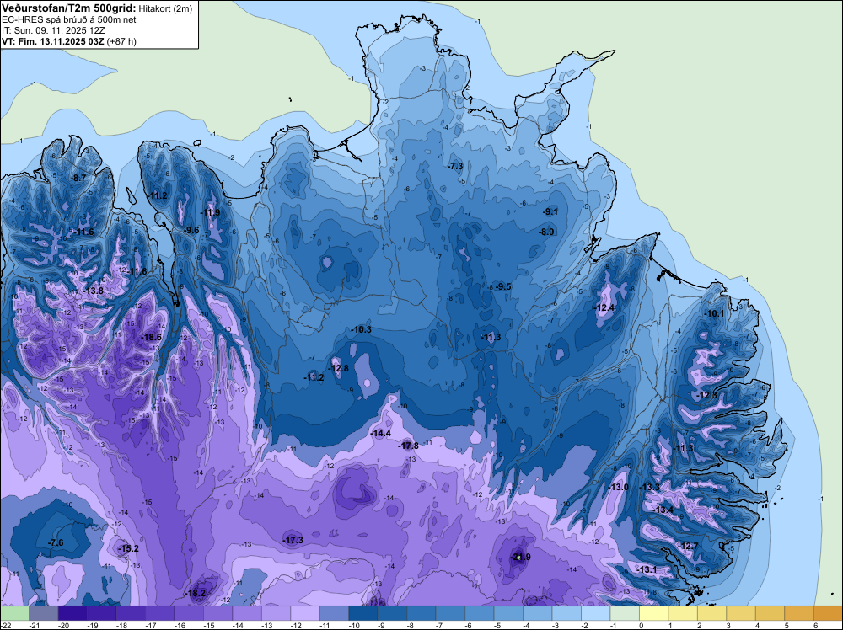Click legend swatch between -2 and -1

pos(595,613)
